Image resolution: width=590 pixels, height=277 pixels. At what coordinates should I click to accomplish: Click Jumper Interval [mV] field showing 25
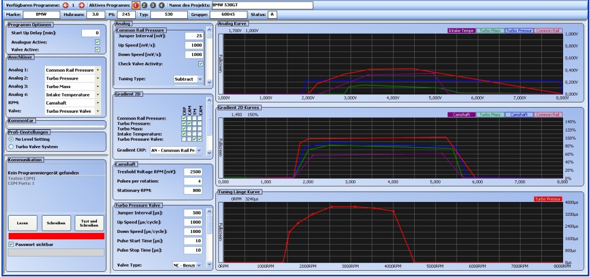[x=195, y=36]
